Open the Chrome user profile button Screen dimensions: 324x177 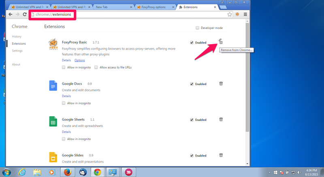222,2
